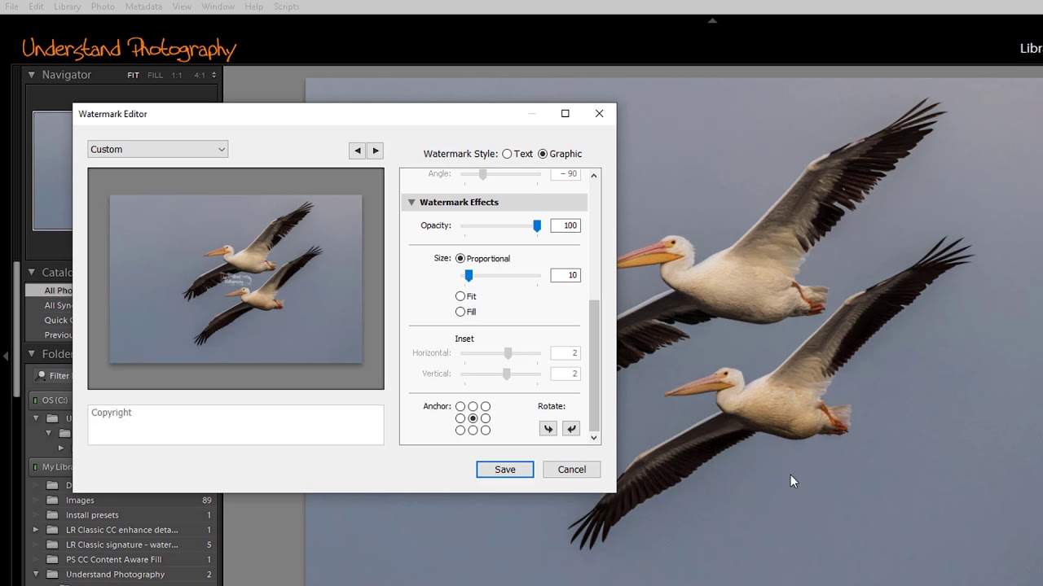Select the PS CC Content Aware Fill folder icon
The height and width of the screenshot is (586, 1043).
point(52,560)
